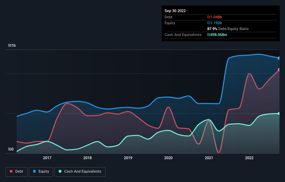Click the Debt row label in tooltip
Viewport: 285px width, 182px height.
point(168,17)
